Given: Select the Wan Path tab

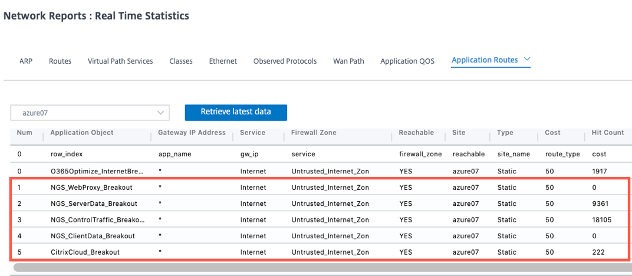Looking at the screenshot, I should tap(348, 61).
